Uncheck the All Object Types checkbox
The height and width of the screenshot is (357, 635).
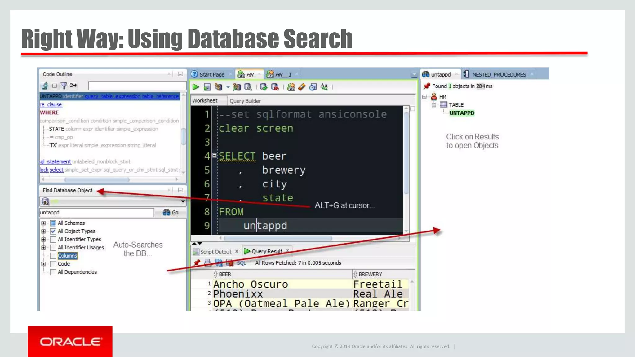click(x=53, y=231)
